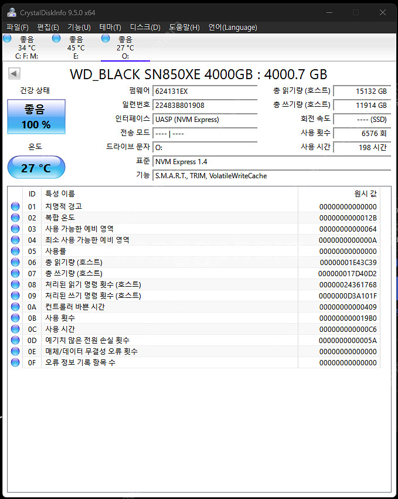398x499 pixels.
Task: Open the 도움말(H) menu
Action: pos(184,28)
